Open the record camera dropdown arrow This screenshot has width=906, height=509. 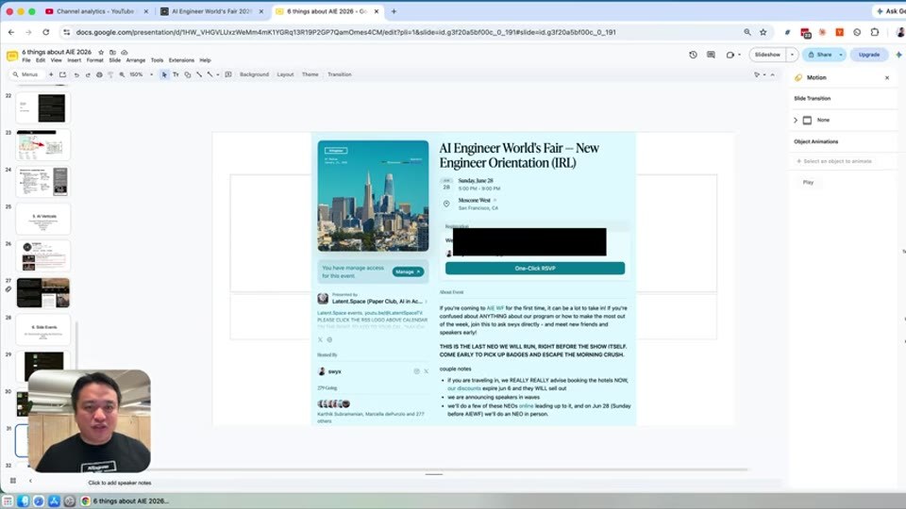point(739,55)
